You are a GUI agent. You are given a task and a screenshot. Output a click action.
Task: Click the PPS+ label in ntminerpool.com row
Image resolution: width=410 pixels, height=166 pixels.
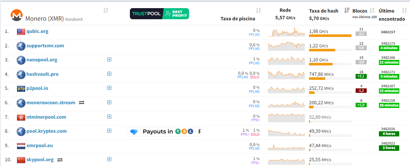coord(255,120)
